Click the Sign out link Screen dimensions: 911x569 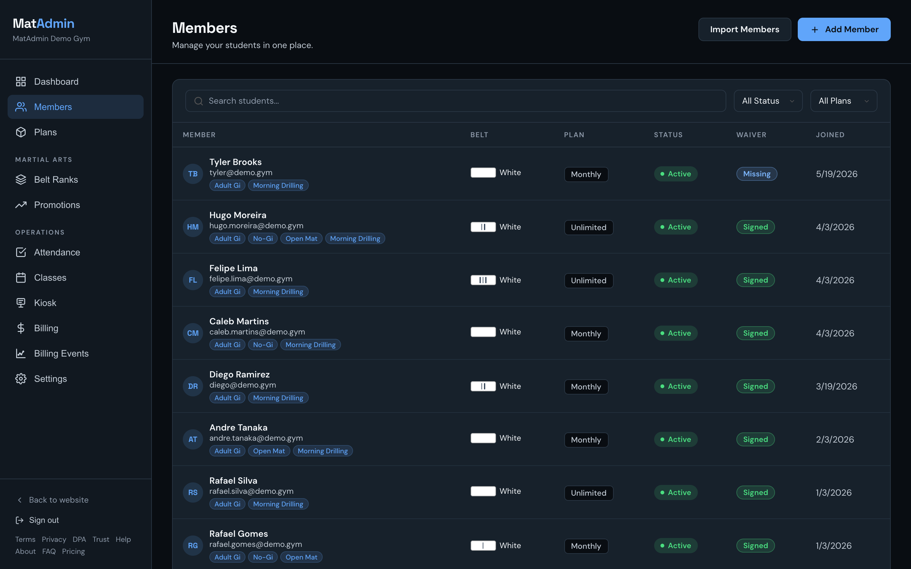point(37,520)
